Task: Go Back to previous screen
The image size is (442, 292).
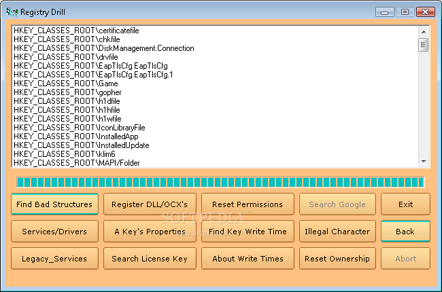Action: pyautogui.click(x=405, y=232)
